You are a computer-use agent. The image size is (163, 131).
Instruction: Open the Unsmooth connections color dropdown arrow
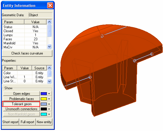49,109
